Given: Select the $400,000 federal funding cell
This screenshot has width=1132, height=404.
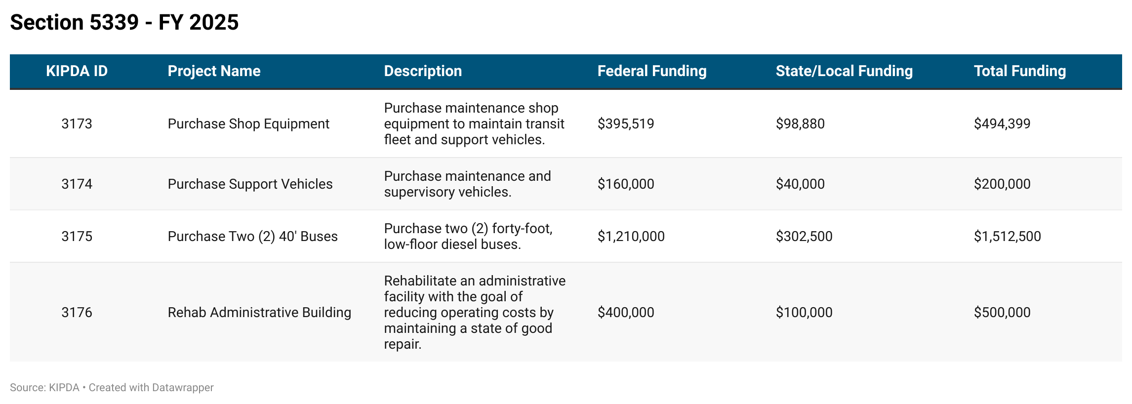Looking at the screenshot, I should click(626, 312).
